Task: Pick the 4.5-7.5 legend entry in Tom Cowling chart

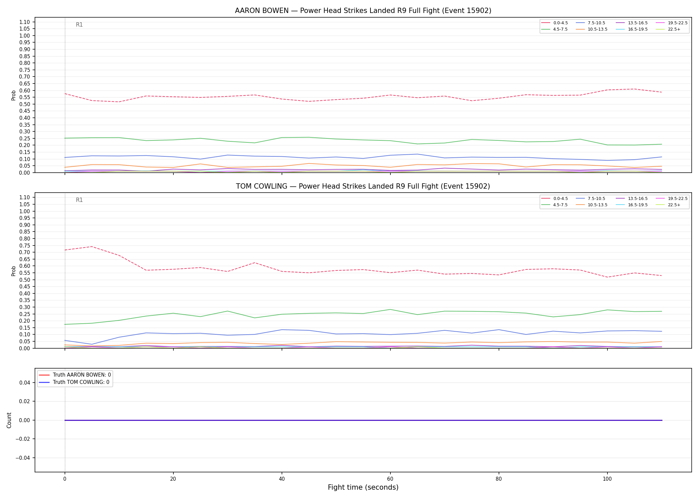Action: pyautogui.click(x=555, y=205)
